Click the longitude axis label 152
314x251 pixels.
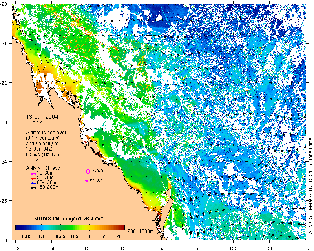tap(124, 248)
